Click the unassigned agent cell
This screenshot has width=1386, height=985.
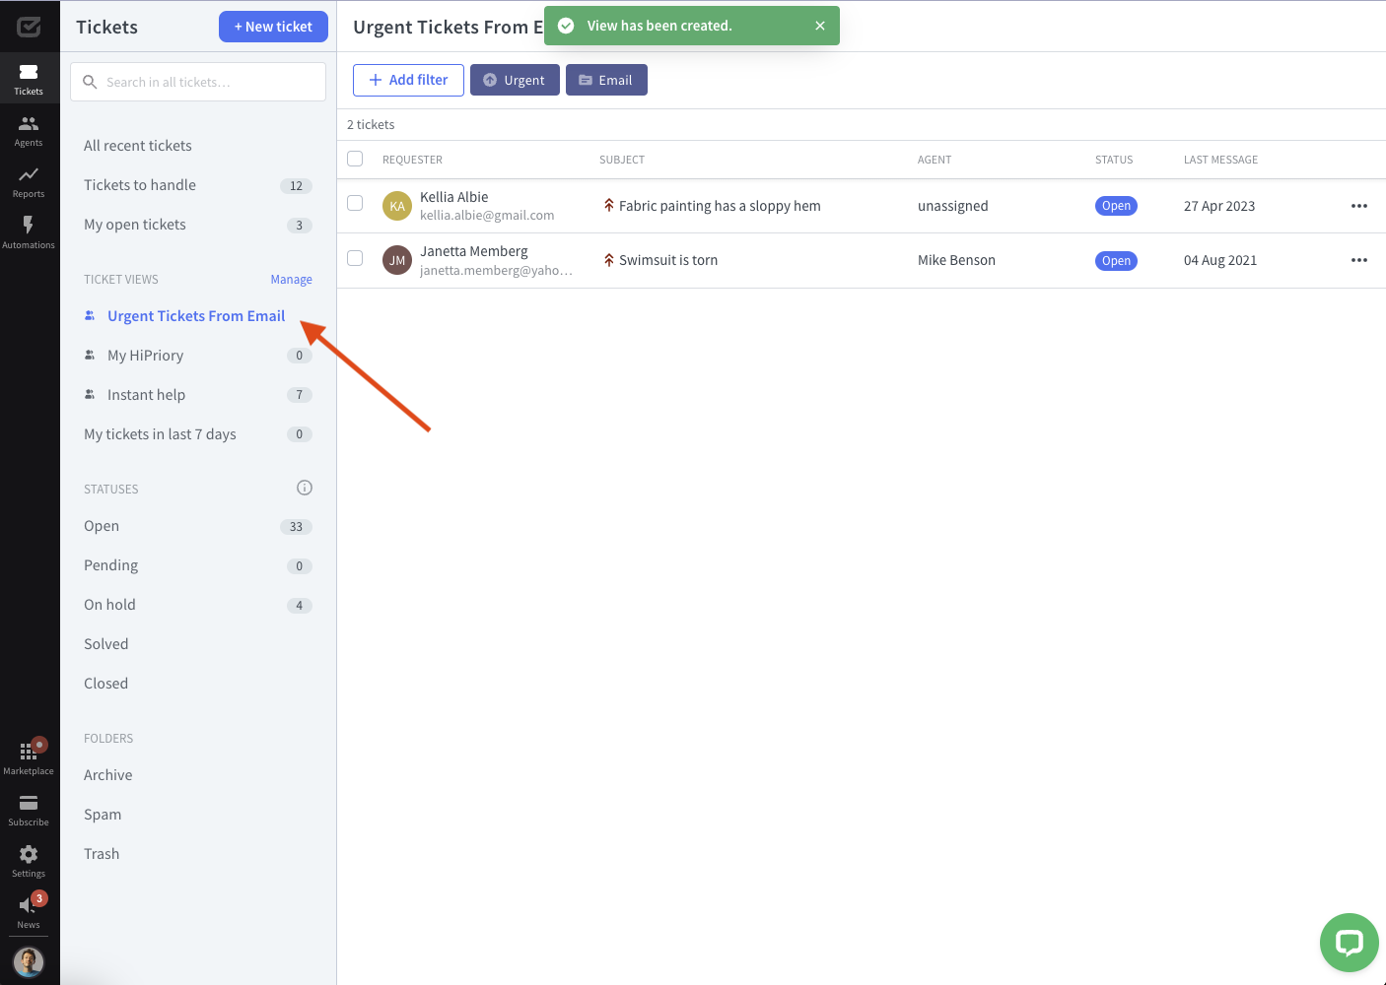coord(952,206)
